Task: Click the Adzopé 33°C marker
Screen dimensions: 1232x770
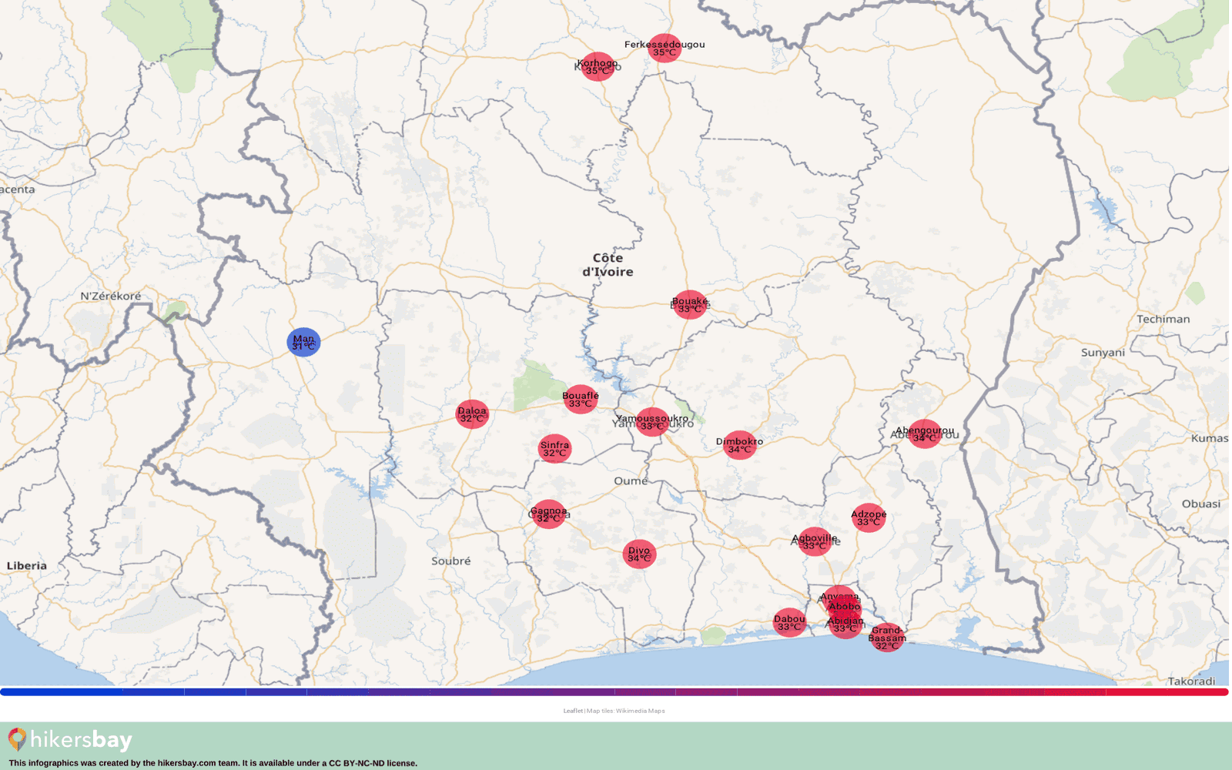Action: tap(869, 517)
